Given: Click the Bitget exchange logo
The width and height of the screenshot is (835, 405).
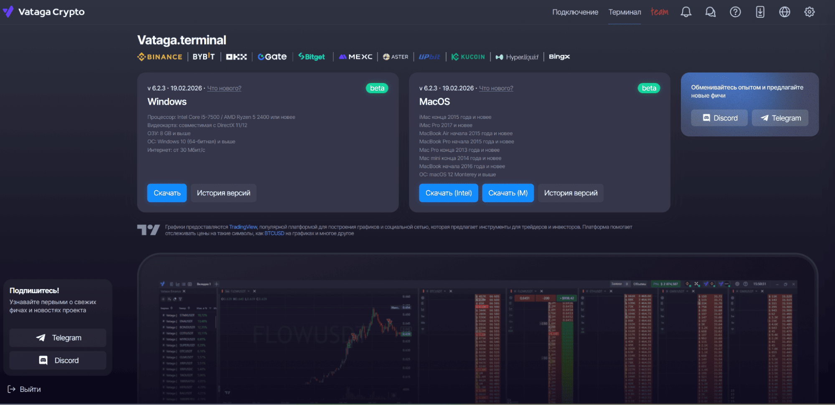Looking at the screenshot, I should coord(312,57).
